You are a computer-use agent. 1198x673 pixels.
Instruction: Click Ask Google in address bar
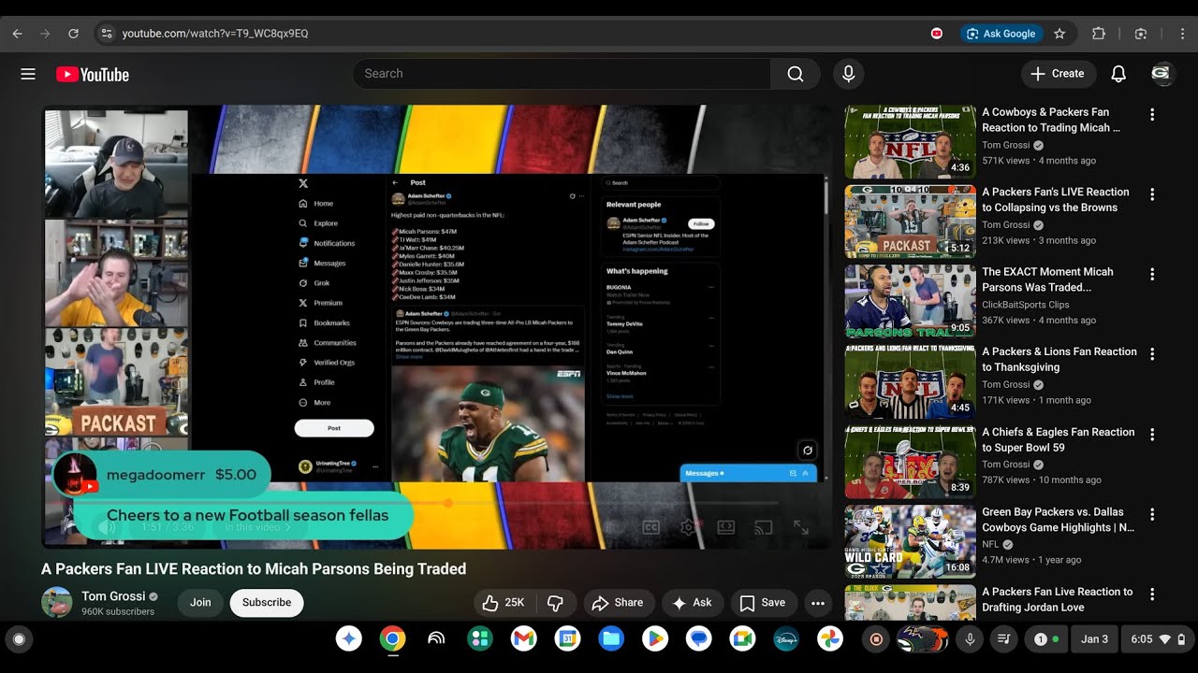[x=1001, y=34]
